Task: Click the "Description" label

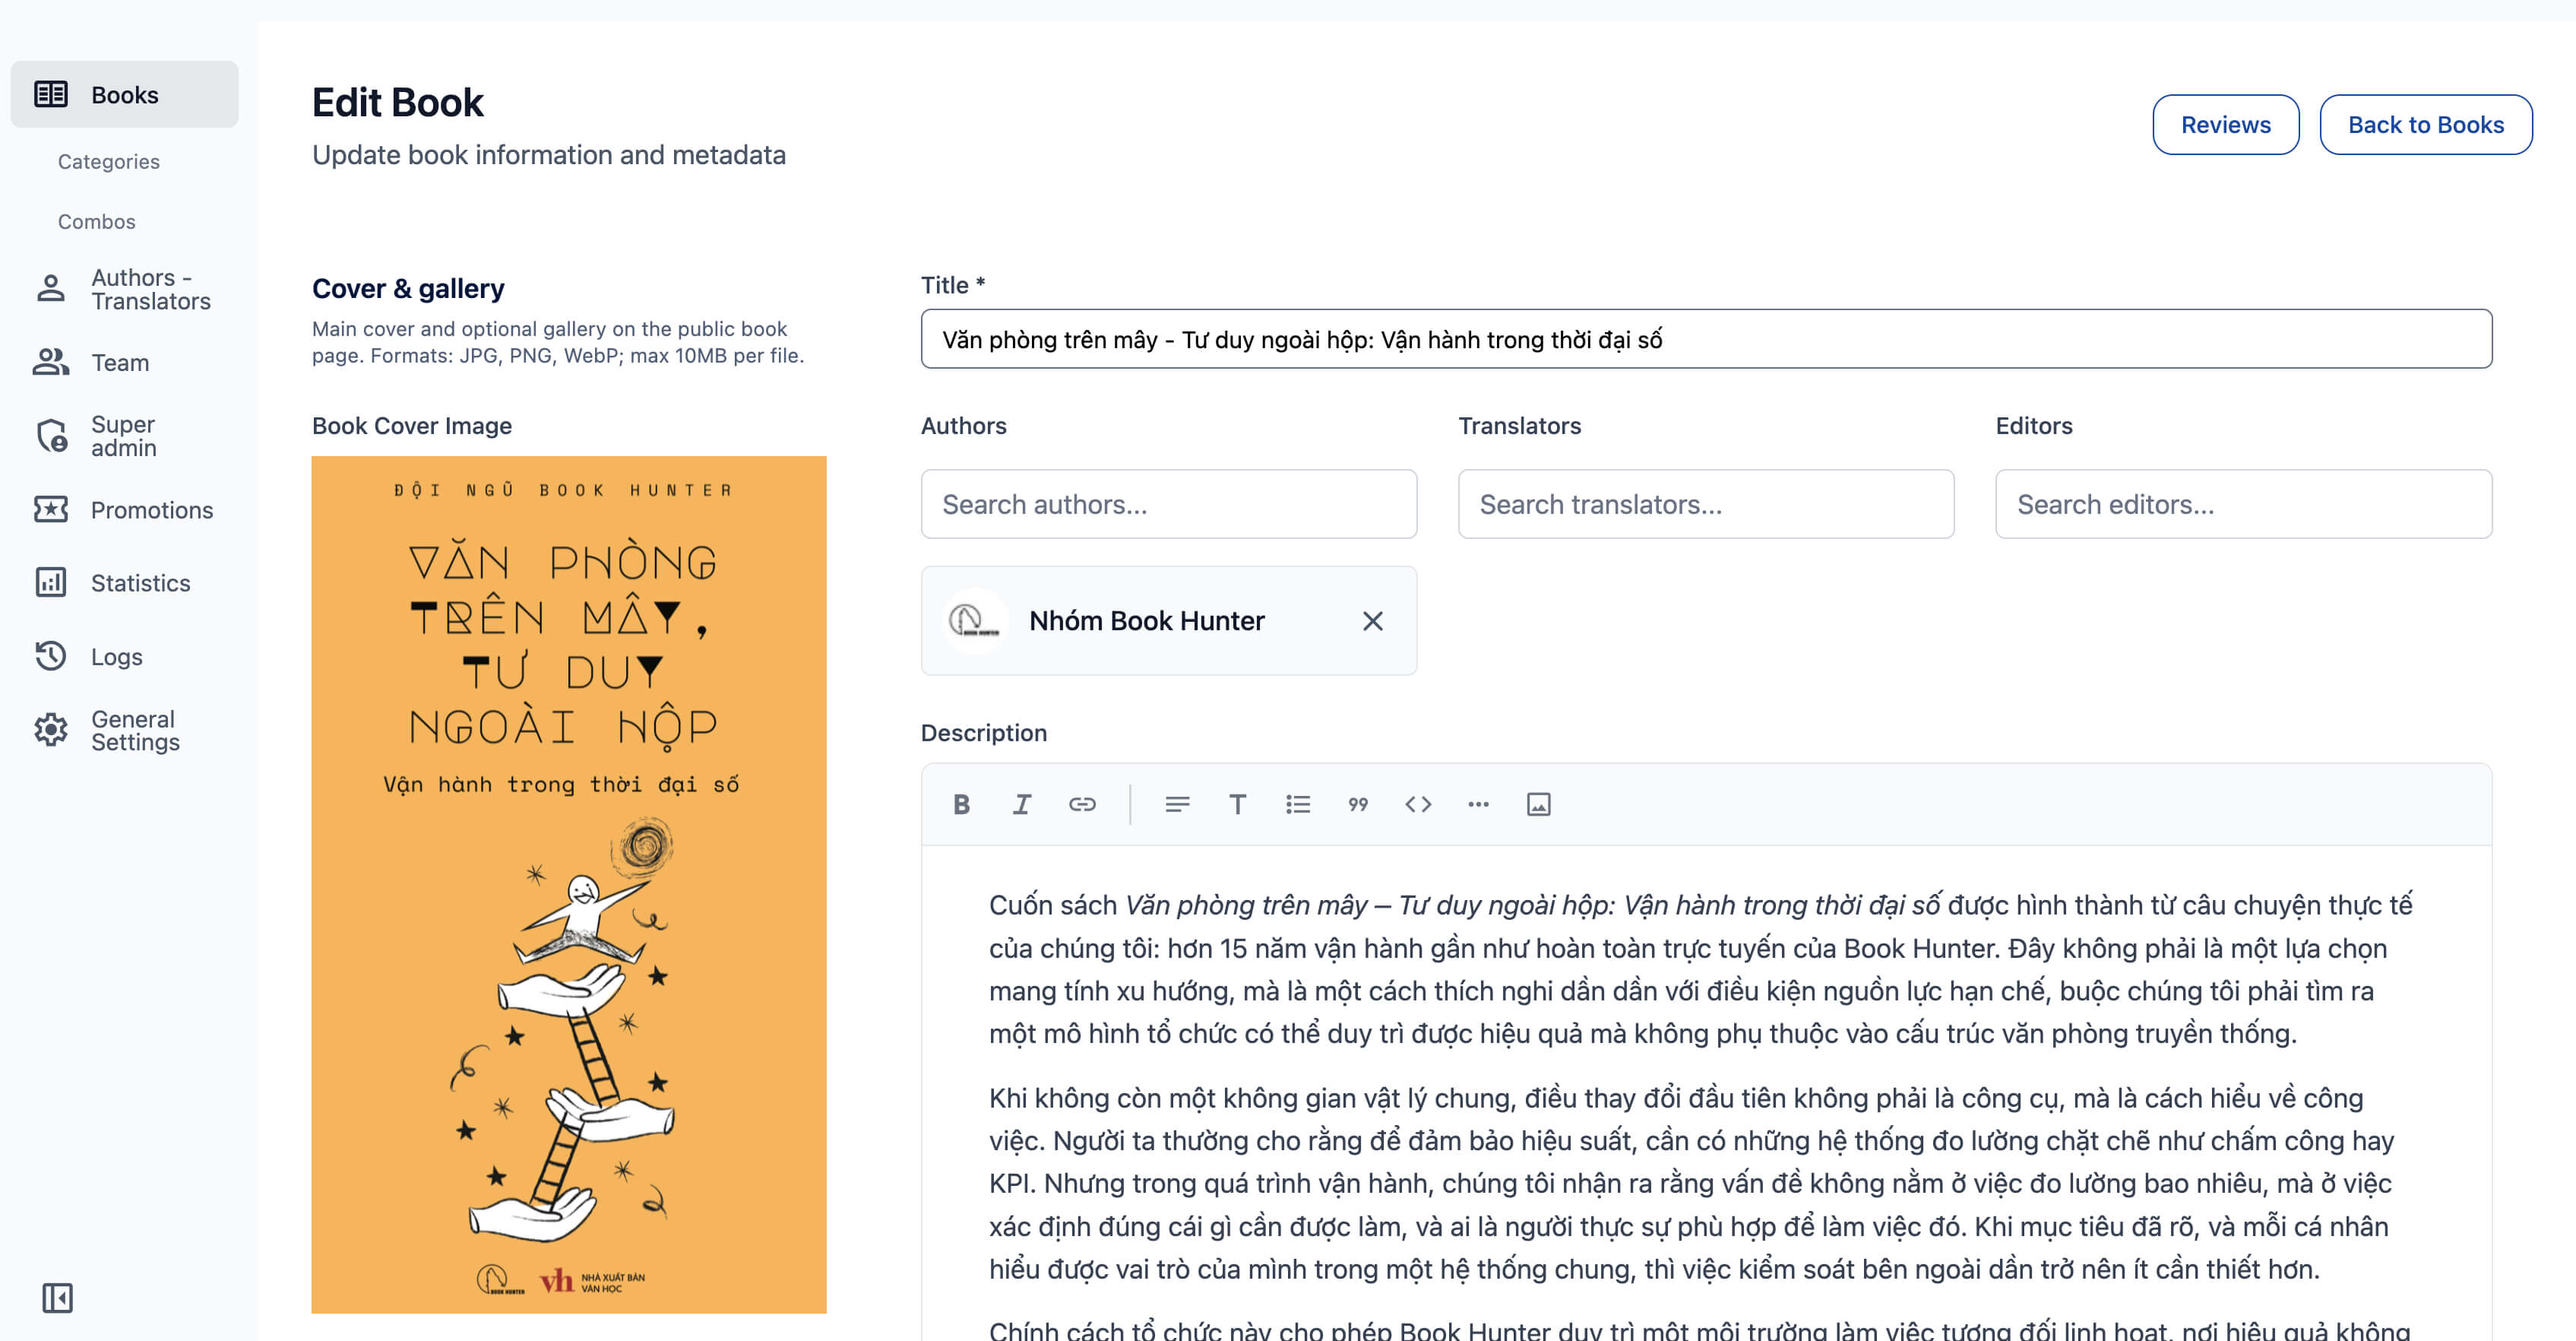Action: click(983, 734)
